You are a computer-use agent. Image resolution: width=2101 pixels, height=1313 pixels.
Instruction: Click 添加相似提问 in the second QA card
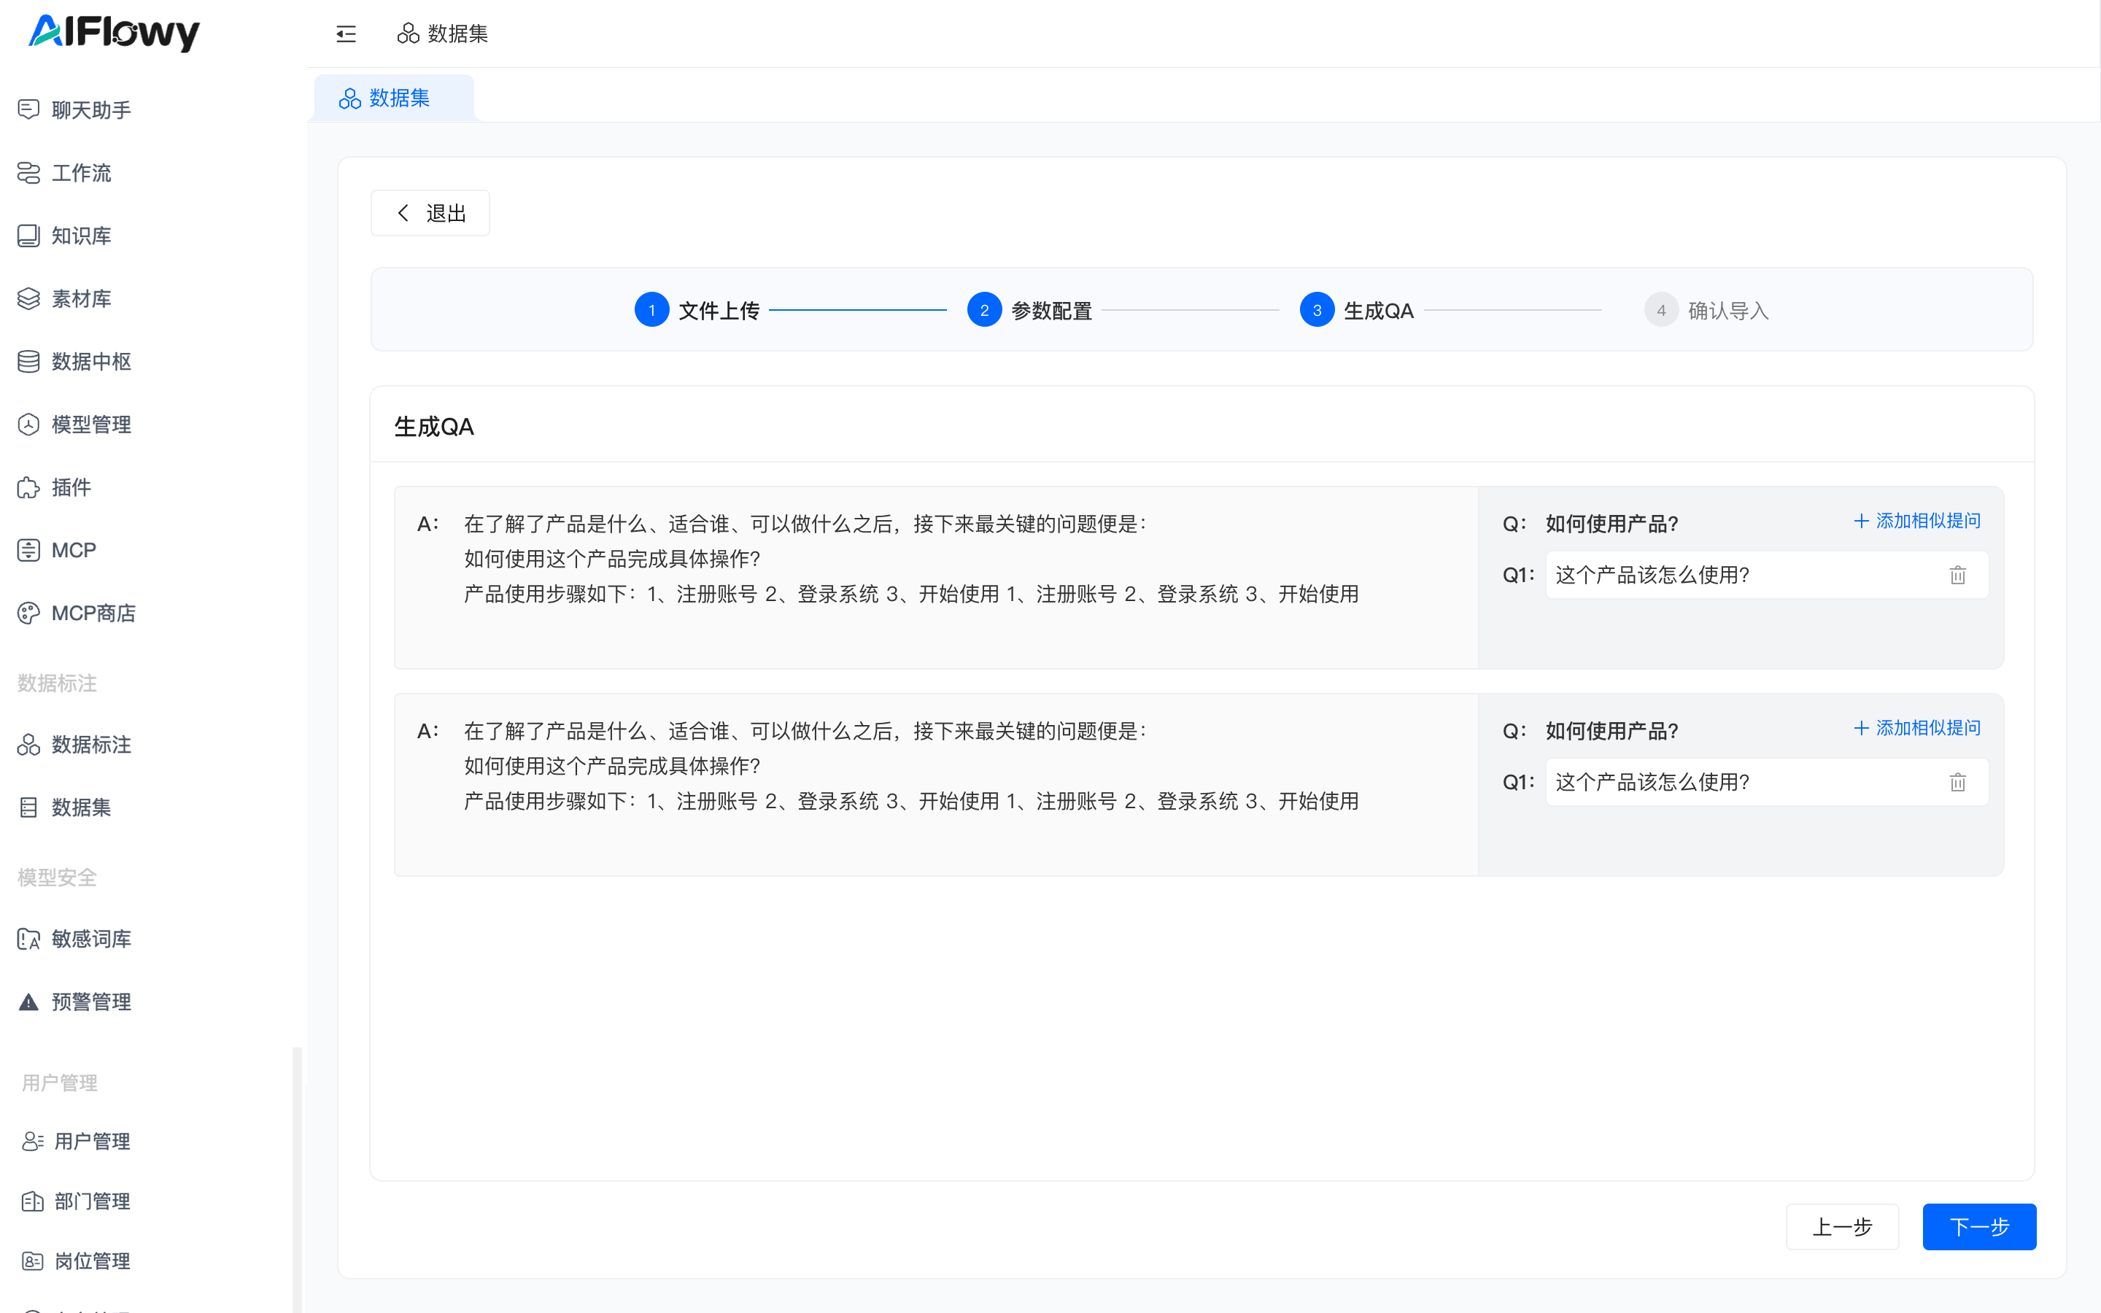(x=1917, y=728)
